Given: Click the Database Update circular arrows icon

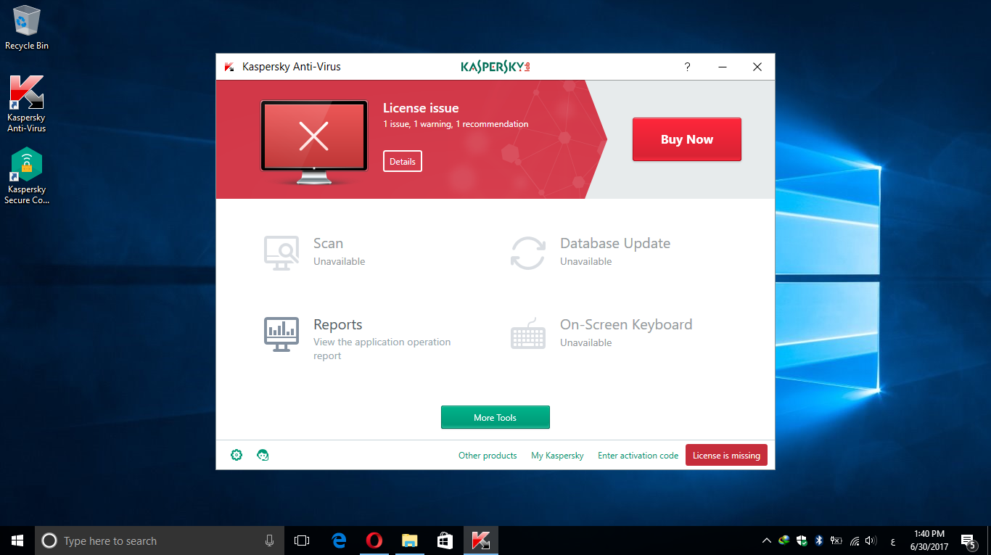Looking at the screenshot, I should (528, 252).
